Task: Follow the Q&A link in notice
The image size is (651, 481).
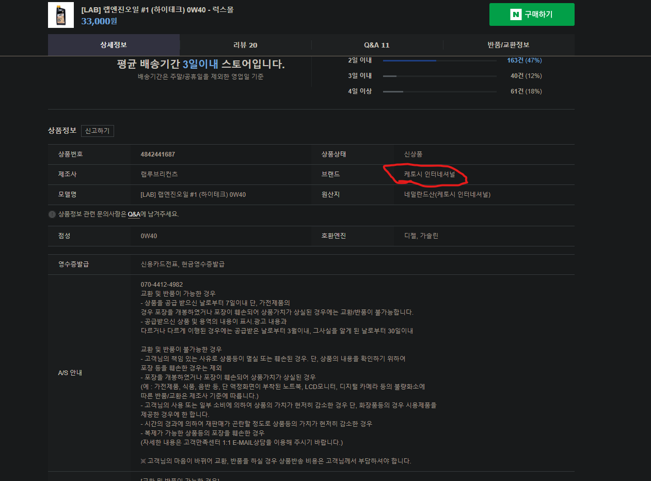Action: coord(134,214)
